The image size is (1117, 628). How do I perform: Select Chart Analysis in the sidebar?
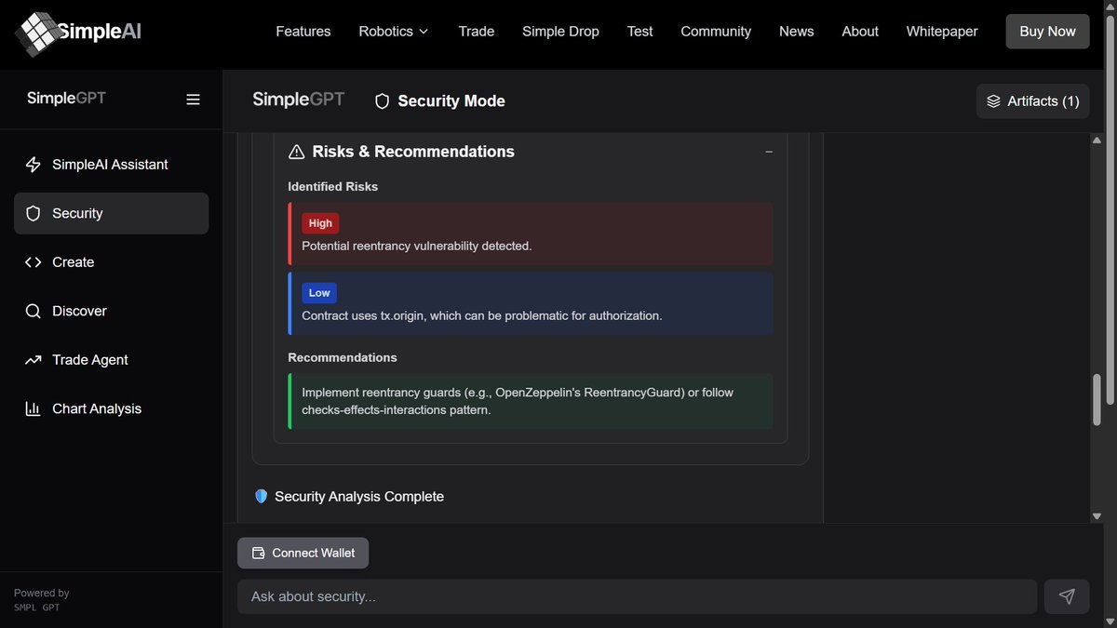click(112, 408)
